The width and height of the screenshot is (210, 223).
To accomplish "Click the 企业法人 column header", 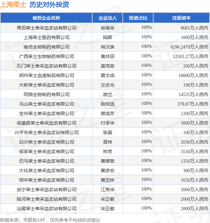I will click(x=108, y=18).
